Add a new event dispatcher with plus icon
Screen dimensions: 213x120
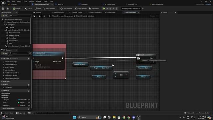tap(29, 109)
